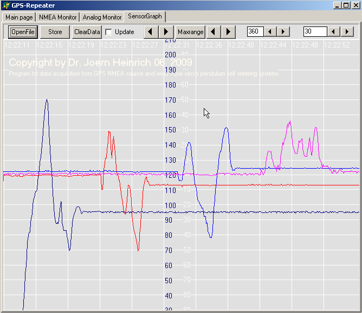Maximize the GPS-Repeater window
This screenshot has width=362, height=313.
[346, 5]
